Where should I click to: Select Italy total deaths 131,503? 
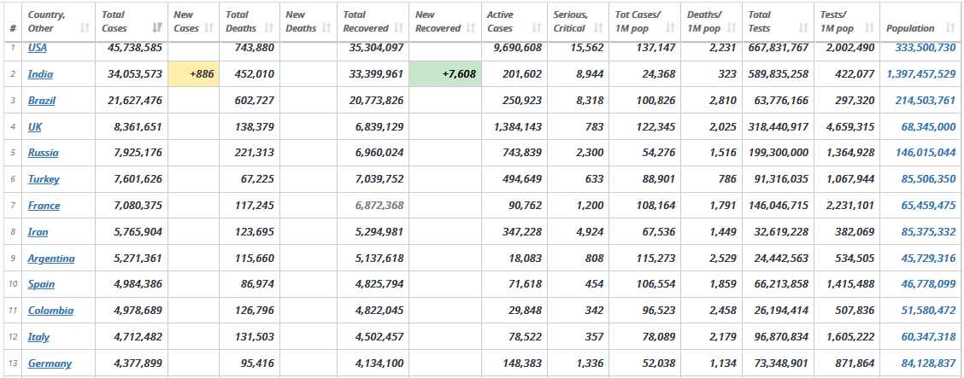(255, 337)
